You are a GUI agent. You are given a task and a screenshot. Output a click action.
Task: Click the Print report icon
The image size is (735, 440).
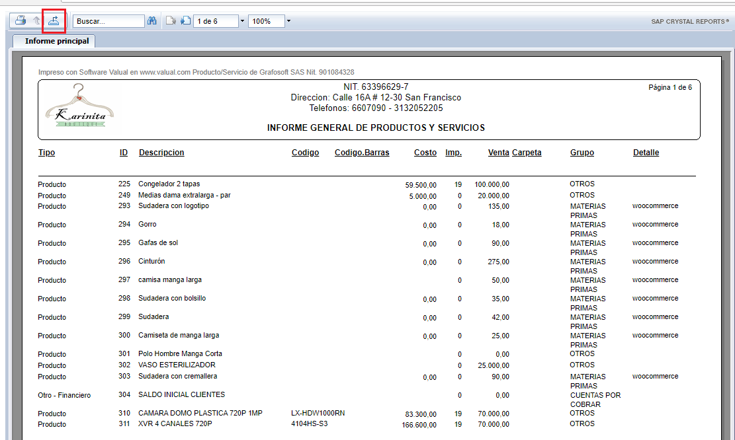click(x=21, y=21)
